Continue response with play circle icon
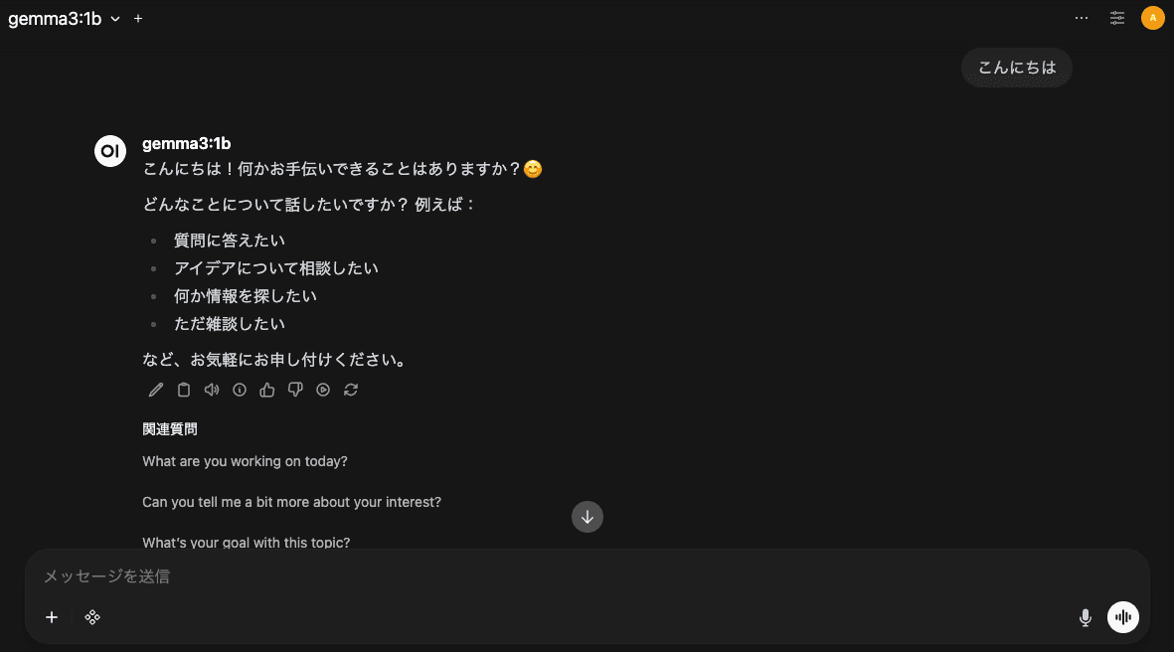Viewport: 1174px width, 652px height. (x=323, y=390)
